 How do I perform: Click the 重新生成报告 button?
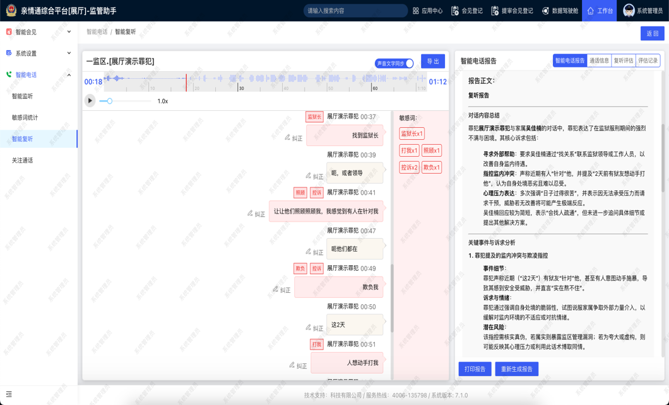tap(516, 369)
